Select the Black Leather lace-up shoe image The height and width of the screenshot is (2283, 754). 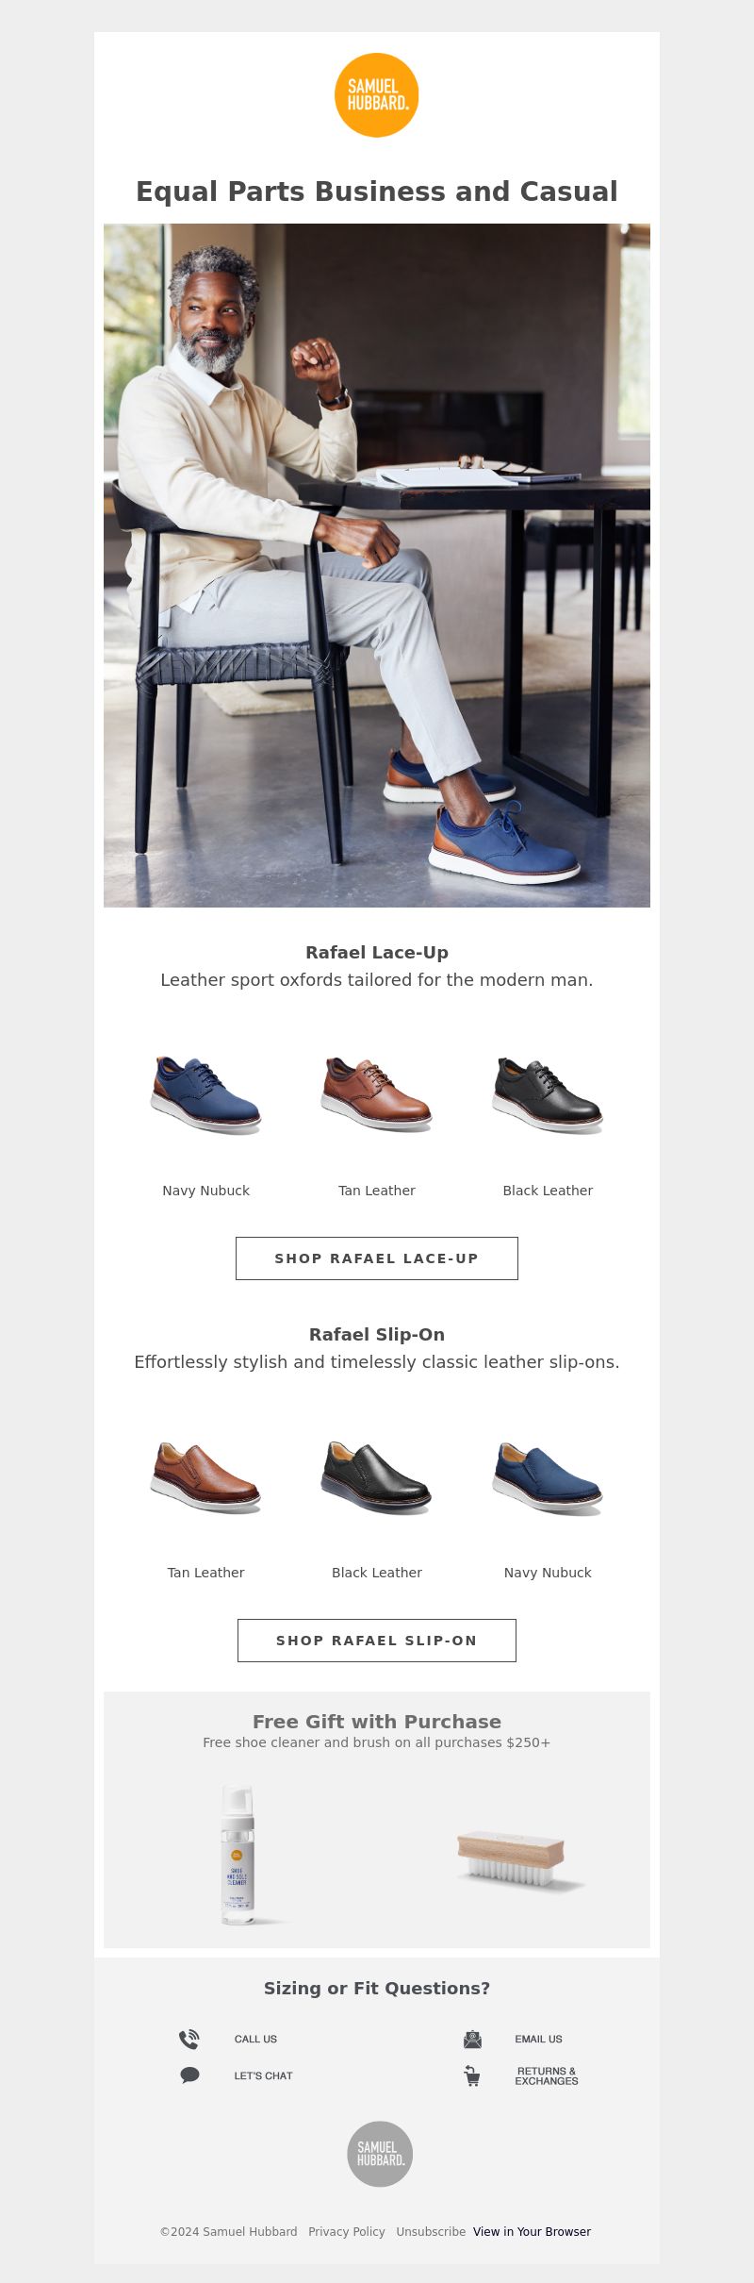coord(548,1094)
